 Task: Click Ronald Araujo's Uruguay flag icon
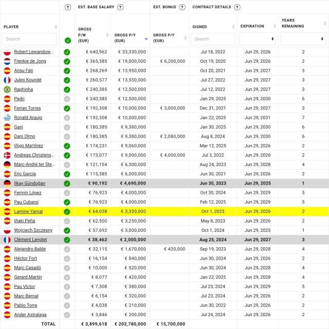click(7, 118)
